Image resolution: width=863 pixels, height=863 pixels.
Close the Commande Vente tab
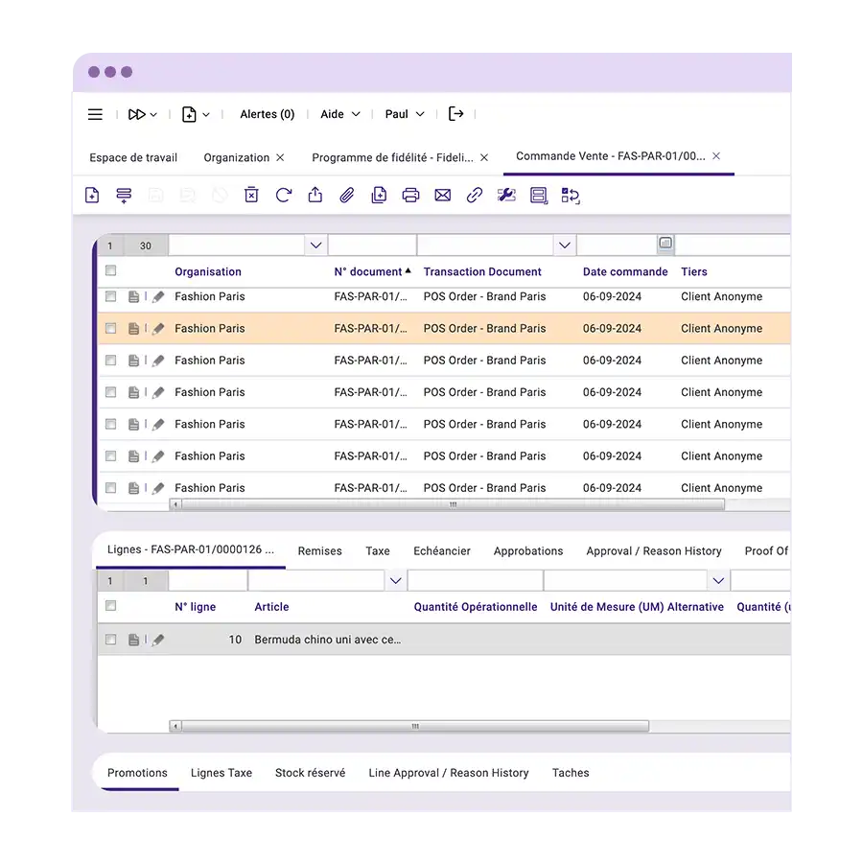point(716,155)
